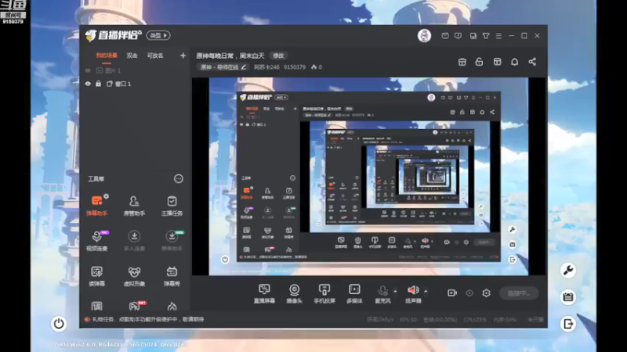This screenshot has height=352, width=627.
Task: Add 直播屏幕 screen capture source
Action: click(264, 293)
